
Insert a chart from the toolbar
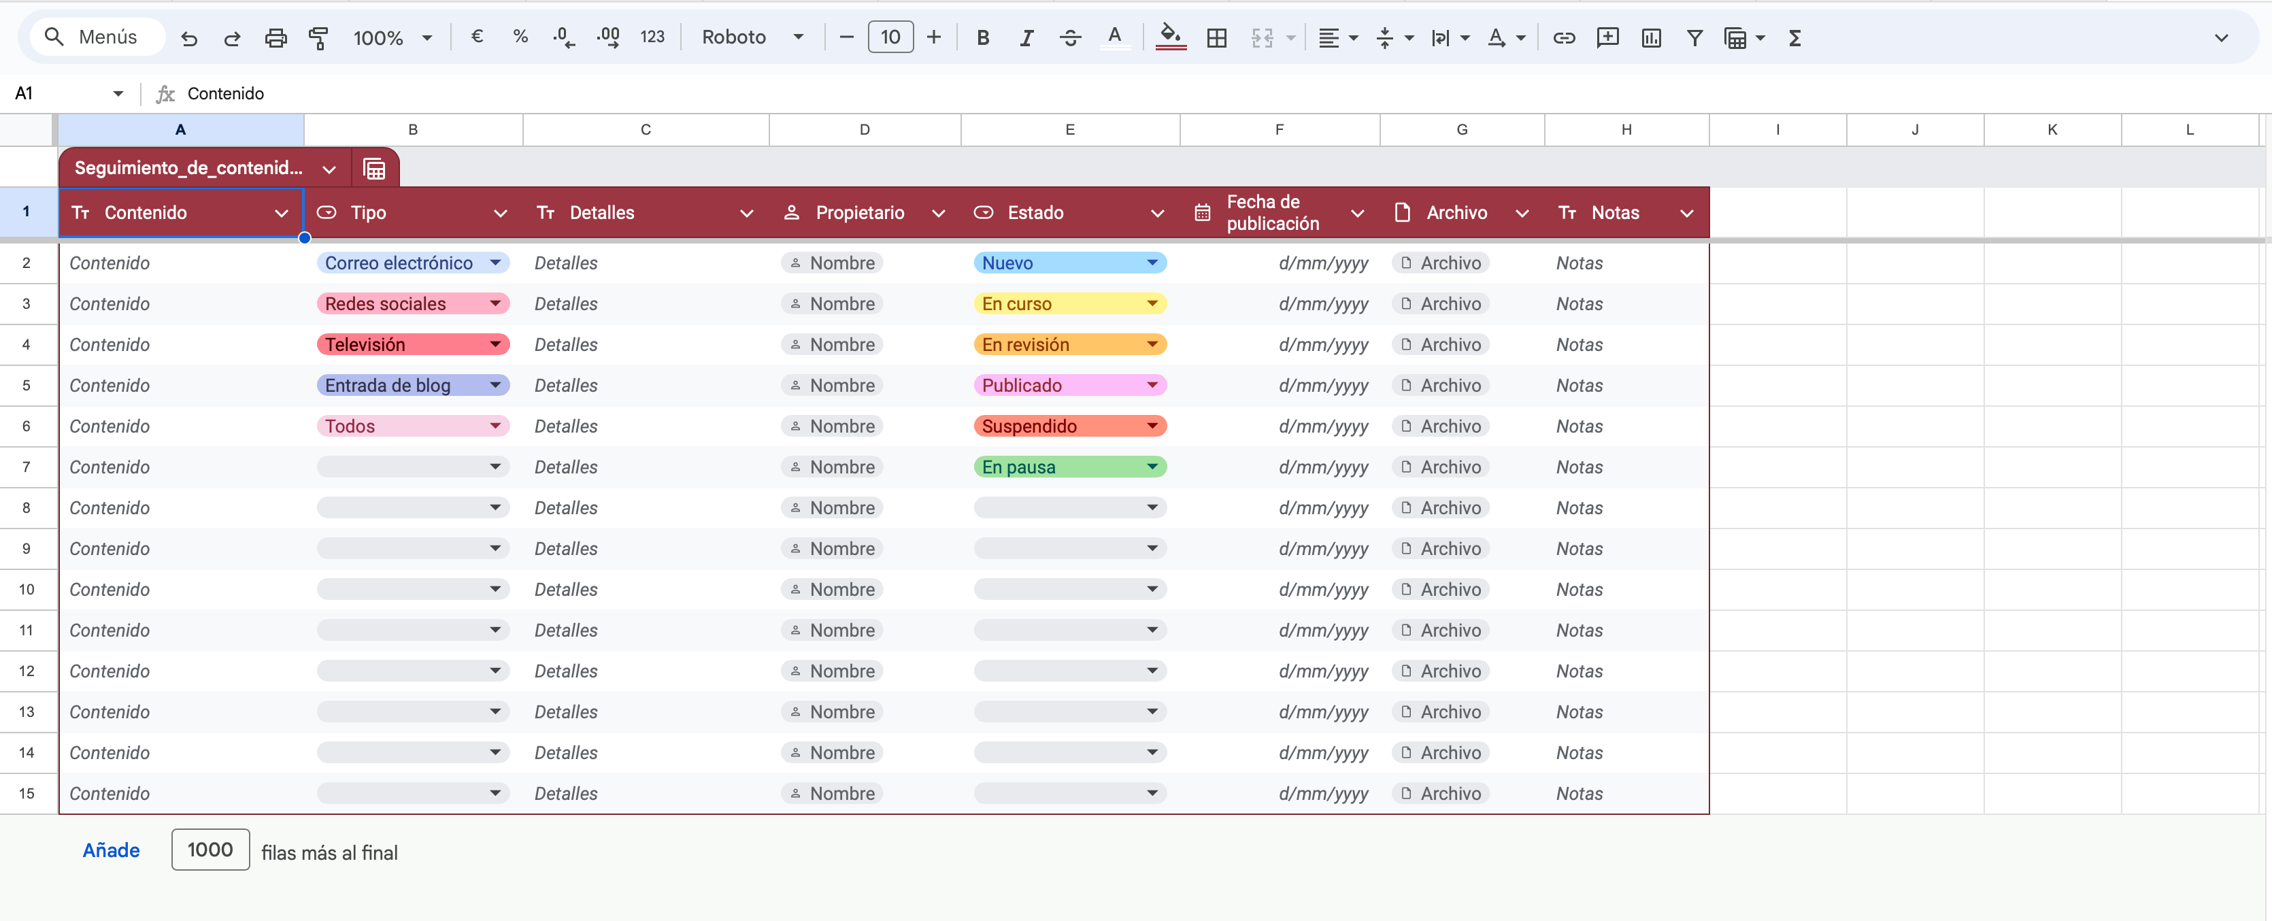coord(1651,37)
